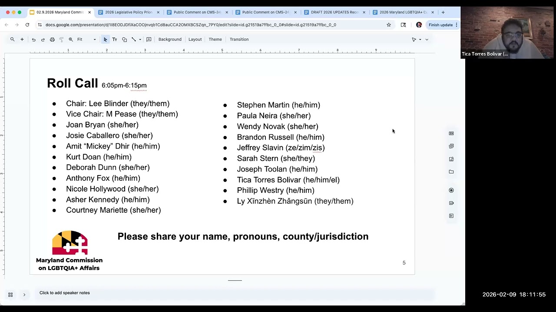Expand the pointer mode dropdown arrow
The width and height of the screenshot is (556, 312).
point(420,39)
